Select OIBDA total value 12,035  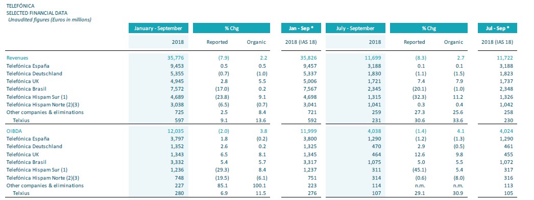176,131
